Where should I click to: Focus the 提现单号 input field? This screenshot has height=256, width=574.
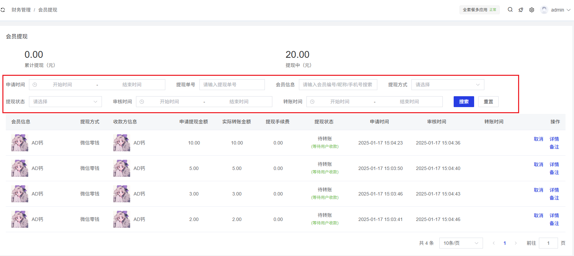coord(232,85)
